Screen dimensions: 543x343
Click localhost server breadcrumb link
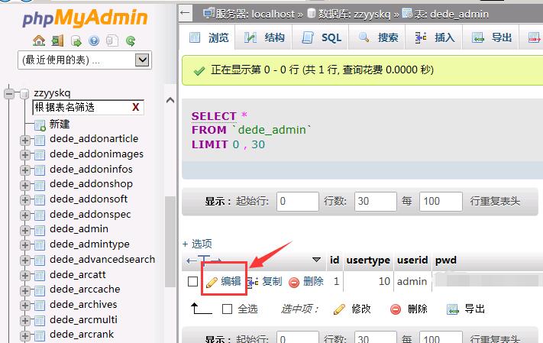[x=273, y=14]
